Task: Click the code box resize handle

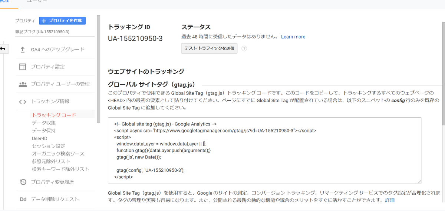Action: coord(419,181)
